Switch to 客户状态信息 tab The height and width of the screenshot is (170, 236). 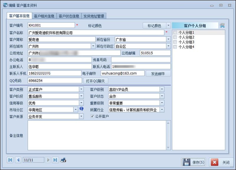tap(69, 16)
